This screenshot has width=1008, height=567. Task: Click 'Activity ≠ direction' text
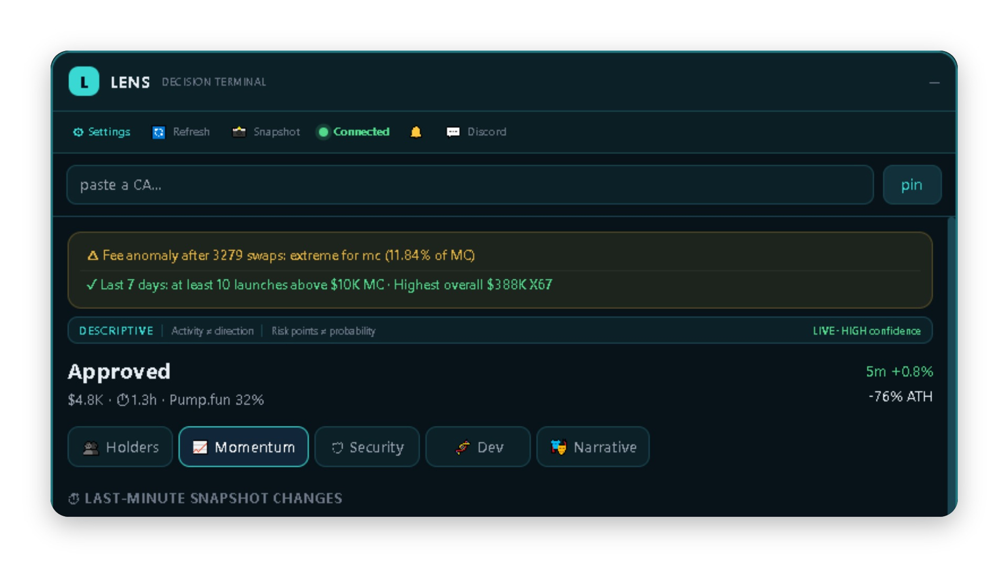212,331
